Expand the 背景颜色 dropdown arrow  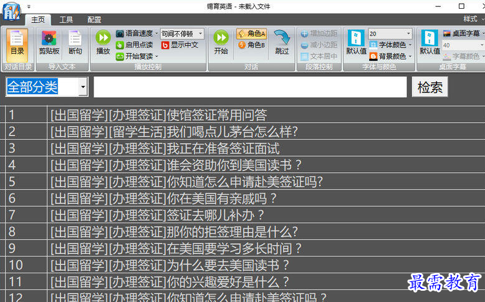tap(410, 56)
